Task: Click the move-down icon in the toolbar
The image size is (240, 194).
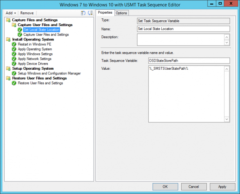Action: point(90,13)
